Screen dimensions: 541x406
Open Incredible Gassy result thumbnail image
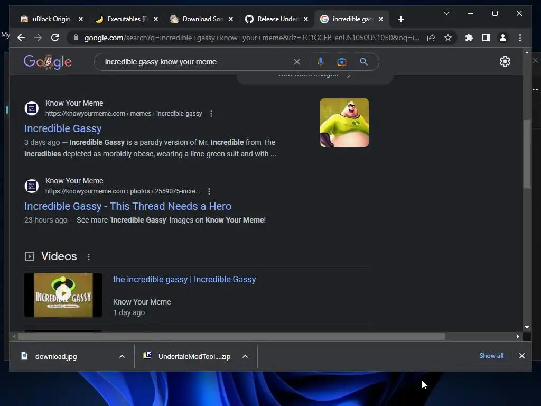point(344,123)
